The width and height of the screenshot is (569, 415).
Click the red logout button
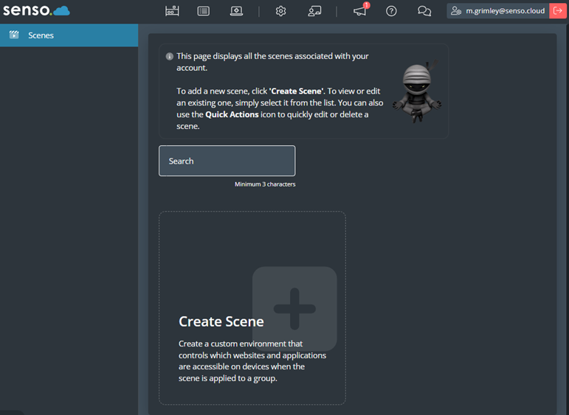tap(557, 11)
